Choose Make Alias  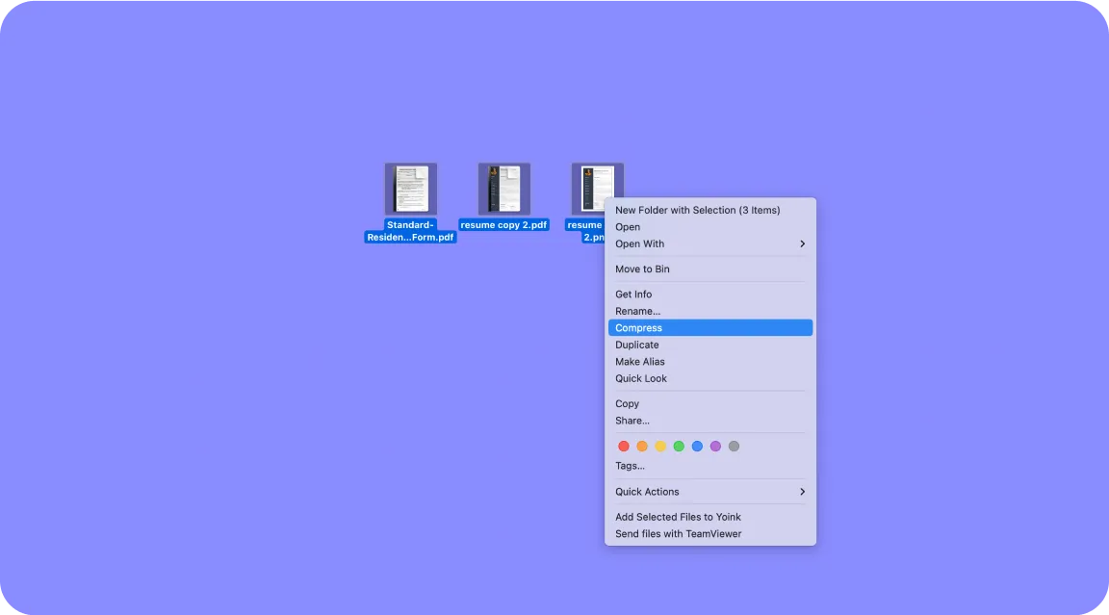[x=710, y=362]
